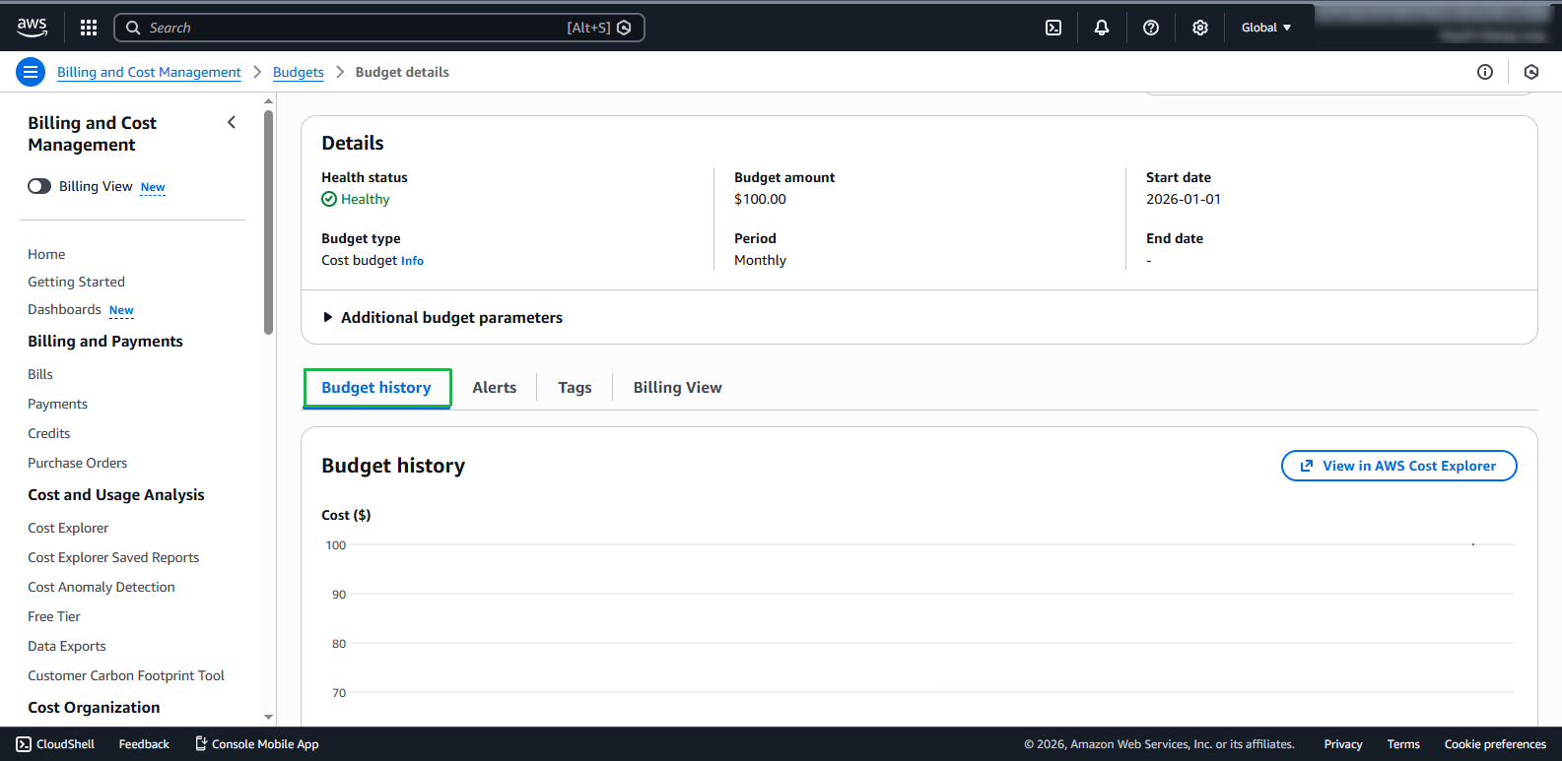Open CloudShell icon in top bar
1562x761 pixels.
click(1053, 28)
